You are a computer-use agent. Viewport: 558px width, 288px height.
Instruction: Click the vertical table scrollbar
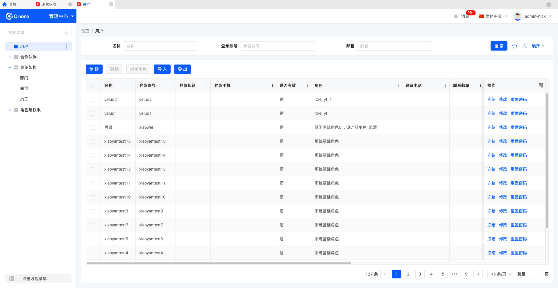[547, 160]
